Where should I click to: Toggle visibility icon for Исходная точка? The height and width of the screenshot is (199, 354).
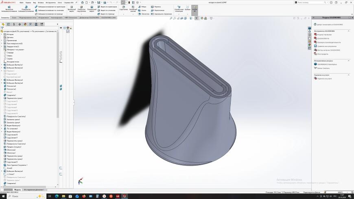coord(61,62)
